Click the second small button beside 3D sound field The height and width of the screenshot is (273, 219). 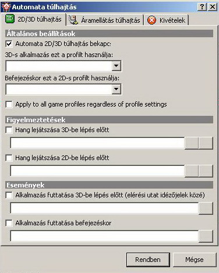(206, 143)
